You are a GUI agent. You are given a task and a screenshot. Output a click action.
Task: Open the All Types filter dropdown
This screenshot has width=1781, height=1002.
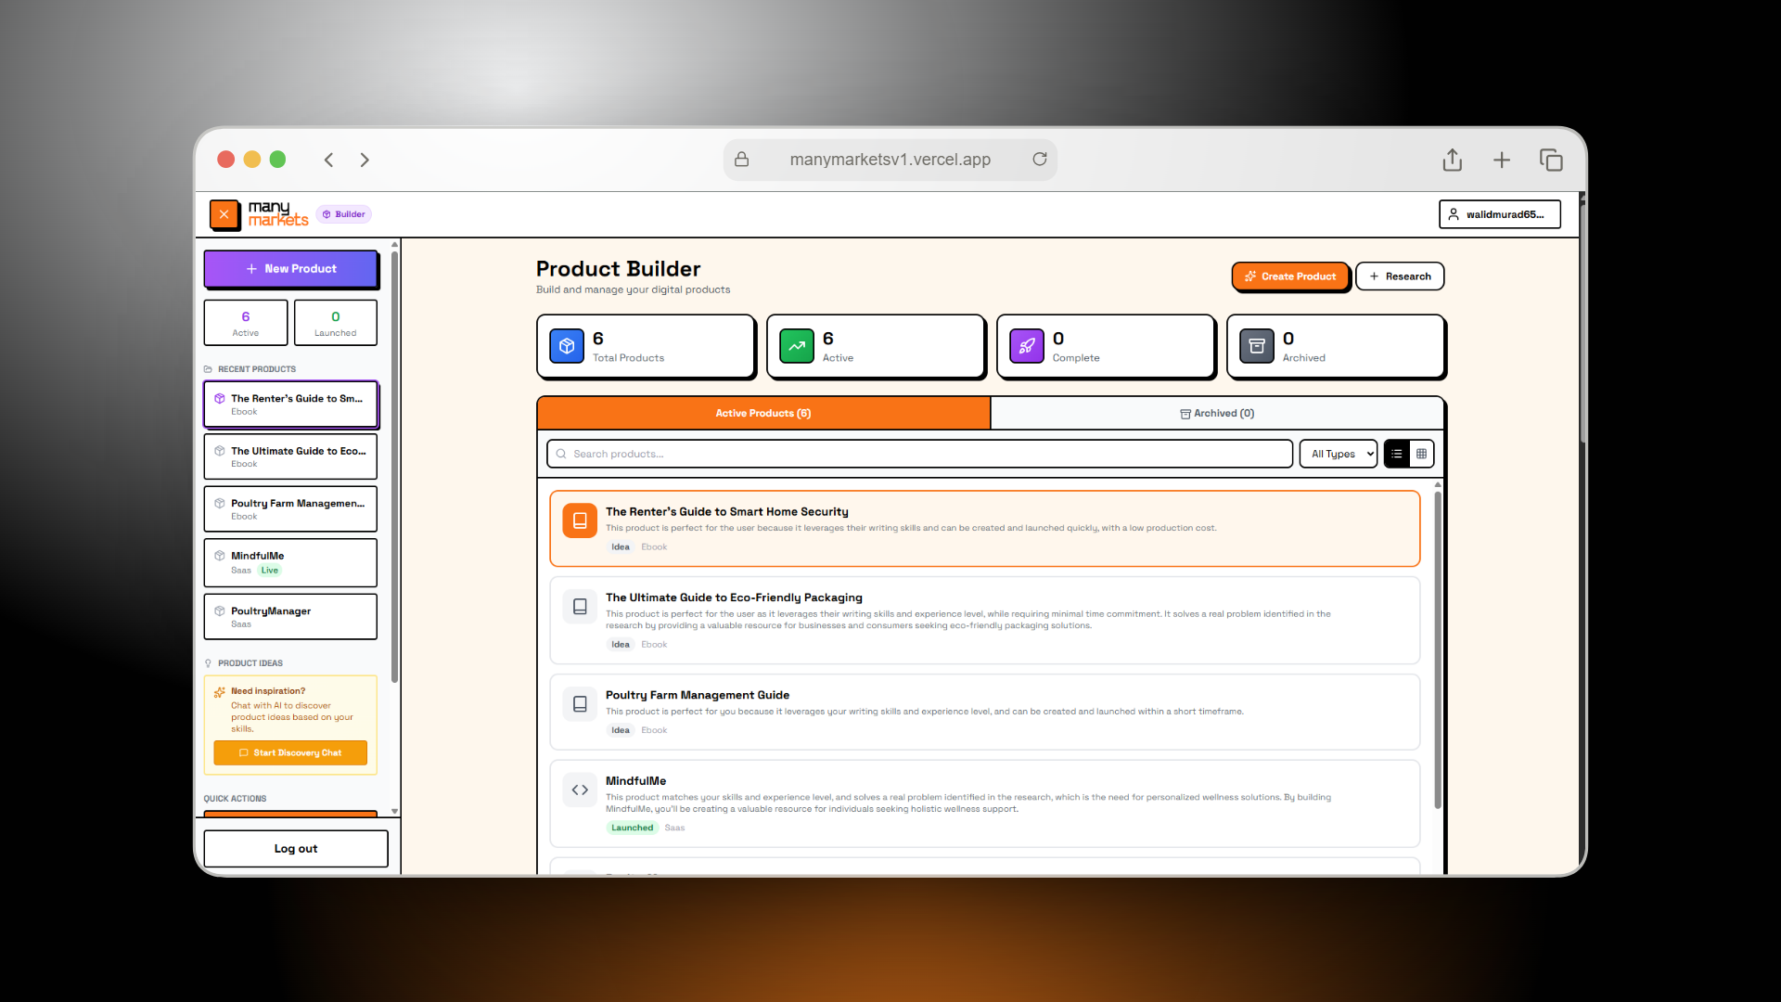point(1338,454)
